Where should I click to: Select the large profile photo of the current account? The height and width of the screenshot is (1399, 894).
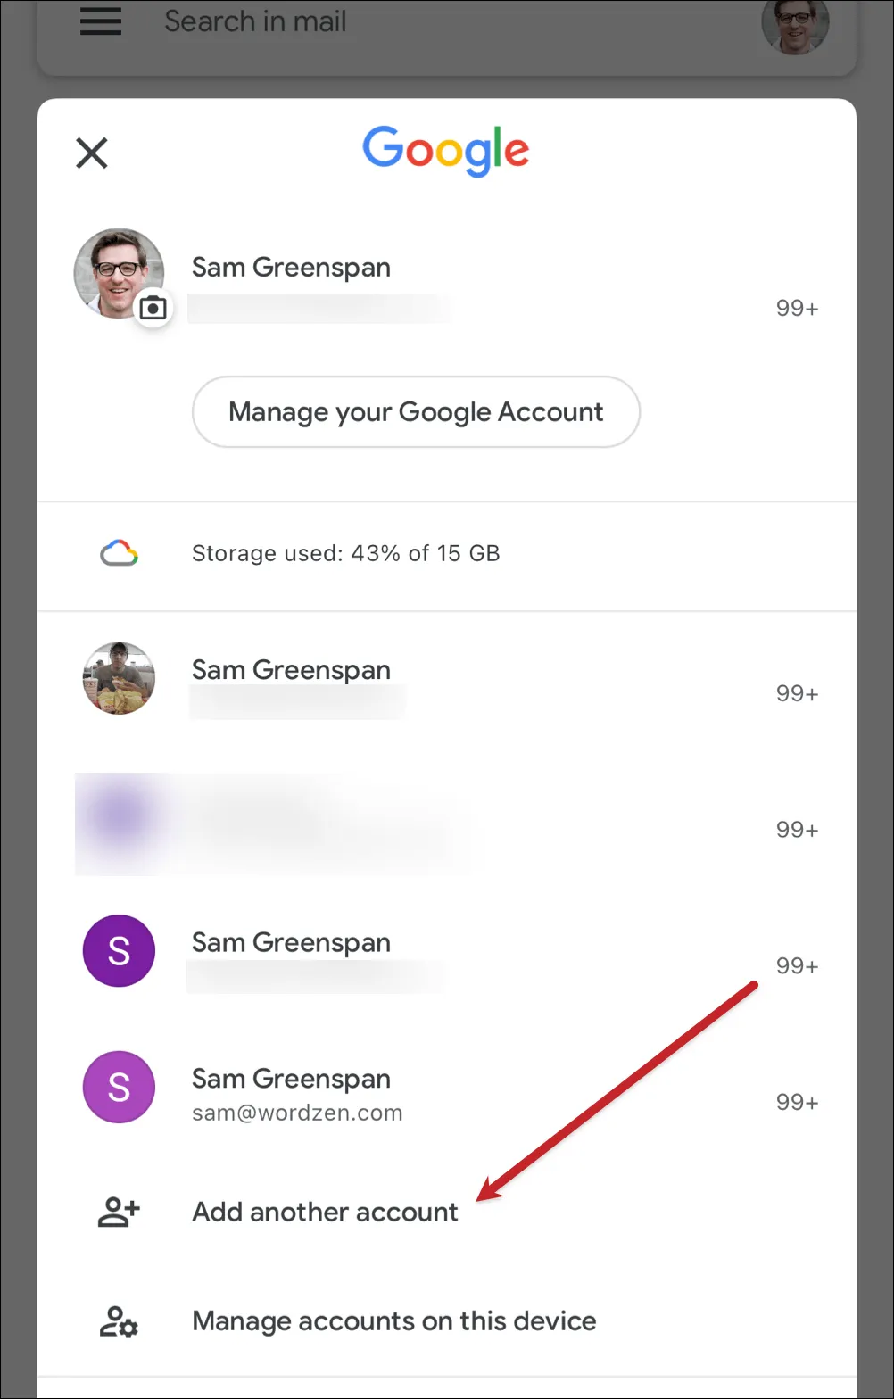pyautogui.click(x=119, y=273)
